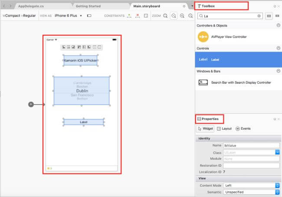
Task: Collapse the Controls section
Action: tap(279, 48)
